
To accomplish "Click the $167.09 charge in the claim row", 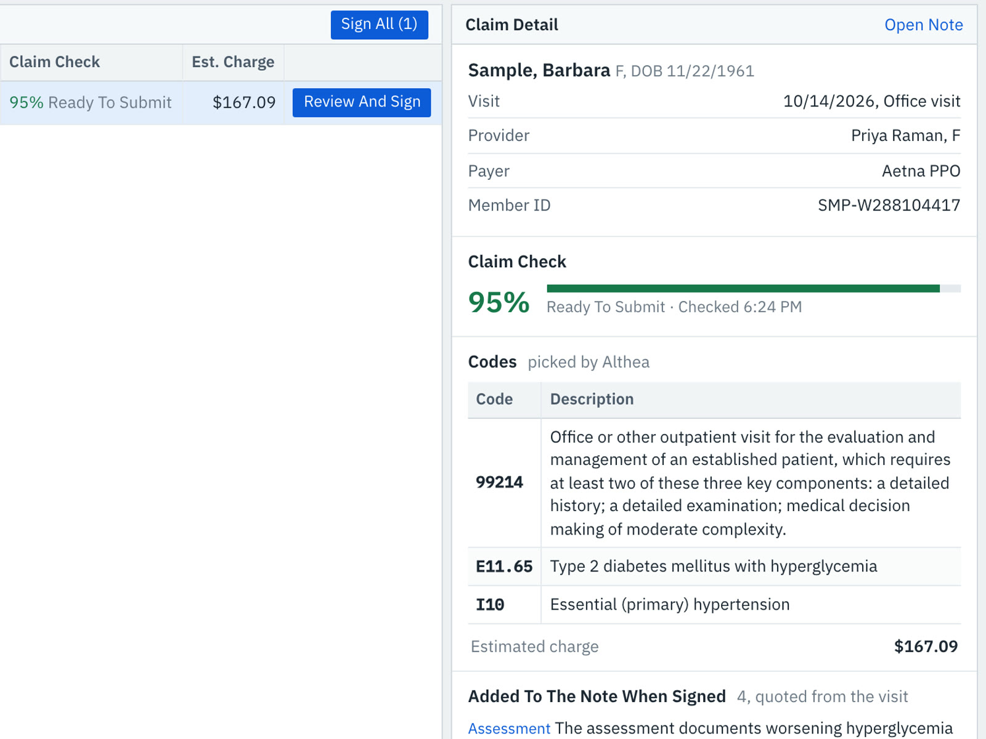I will tap(244, 103).
